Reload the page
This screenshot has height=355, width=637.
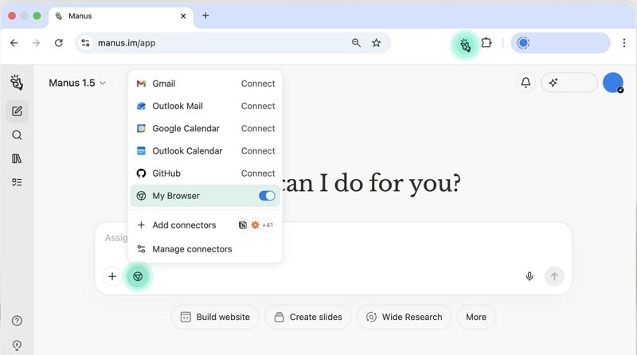59,43
